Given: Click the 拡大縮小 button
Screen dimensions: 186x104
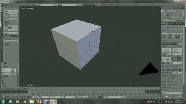Looking at the screenshot, I should (x=11, y=16).
